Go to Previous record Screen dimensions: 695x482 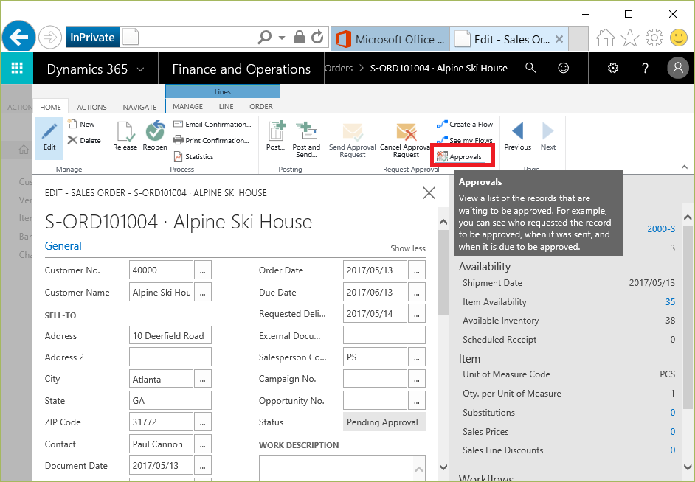pos(517,136)
